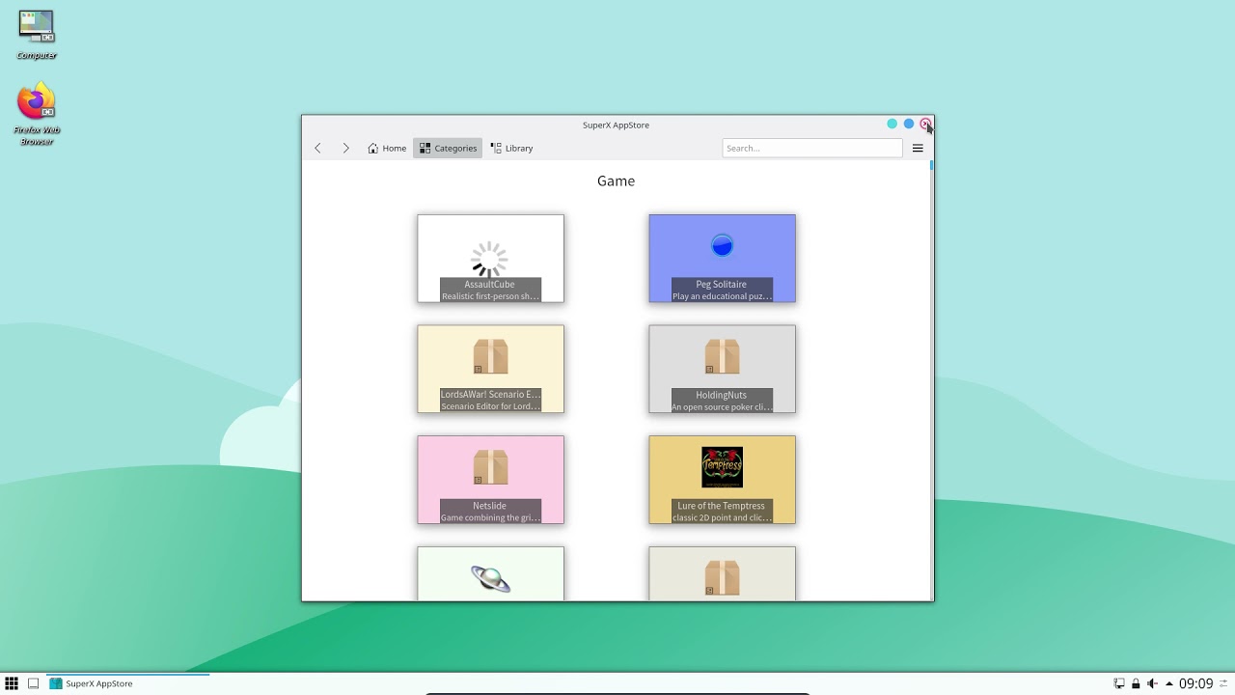1235x695 pixels.
Task: Open the Library tab
Action: point(511,148)
